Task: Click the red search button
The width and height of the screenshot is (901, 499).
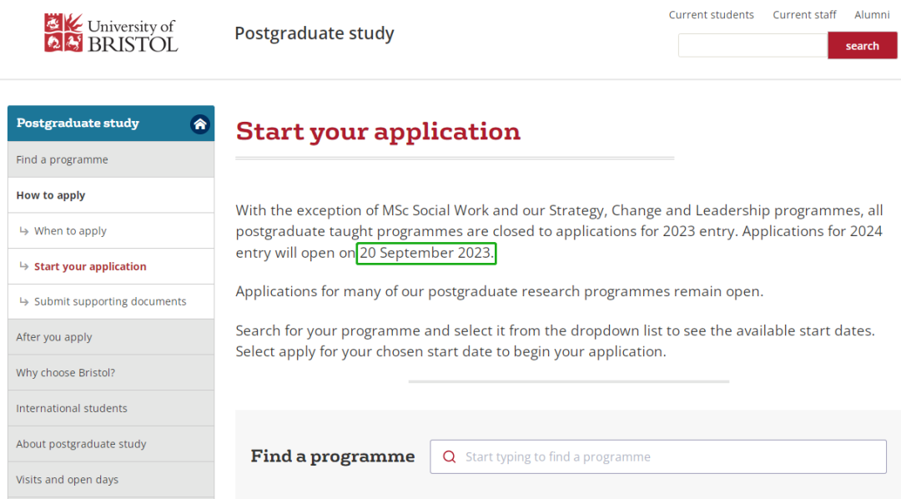Action: pos(862,45)
